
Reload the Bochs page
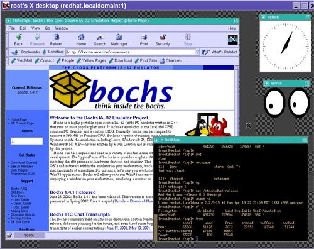(x=56, y=40)
